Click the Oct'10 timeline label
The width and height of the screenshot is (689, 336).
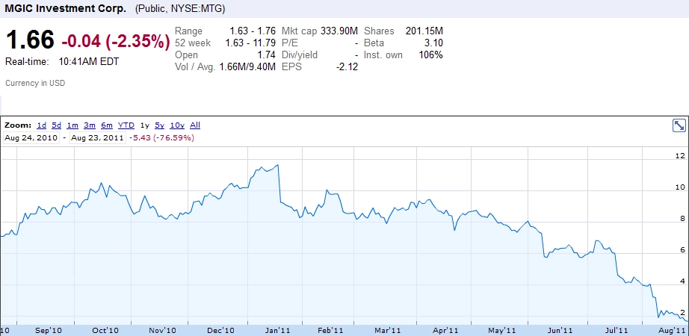106,330
